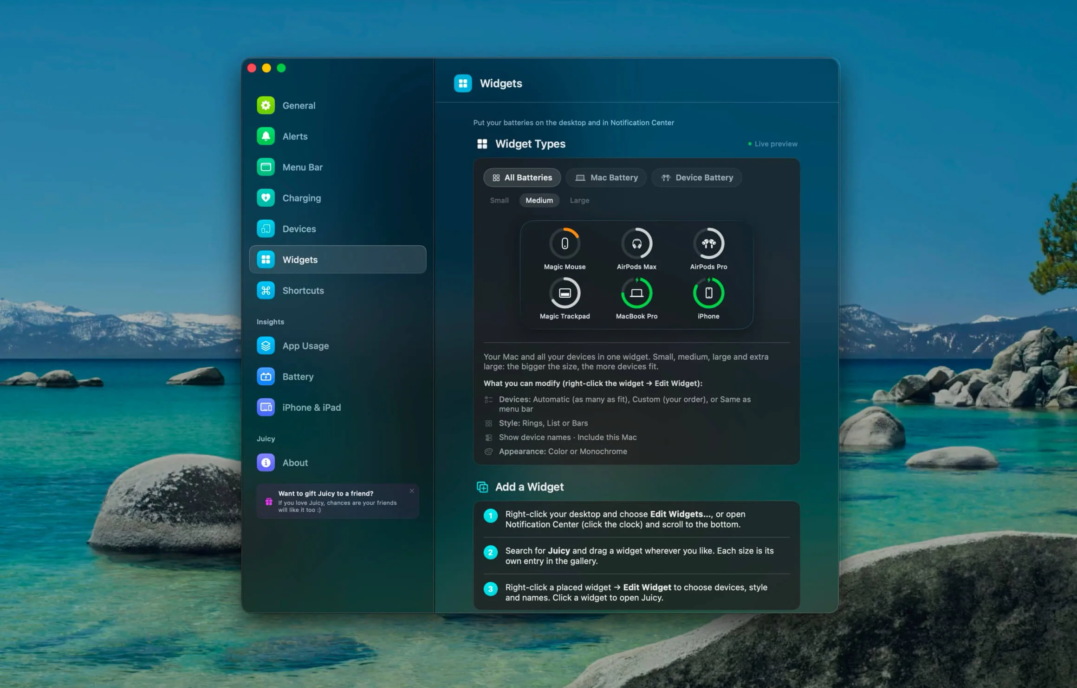Click the Widget Types heading text

[x=531, y=144]
